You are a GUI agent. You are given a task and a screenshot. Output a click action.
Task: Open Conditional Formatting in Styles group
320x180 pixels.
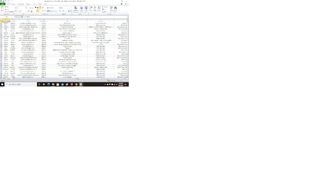point(75,9)
